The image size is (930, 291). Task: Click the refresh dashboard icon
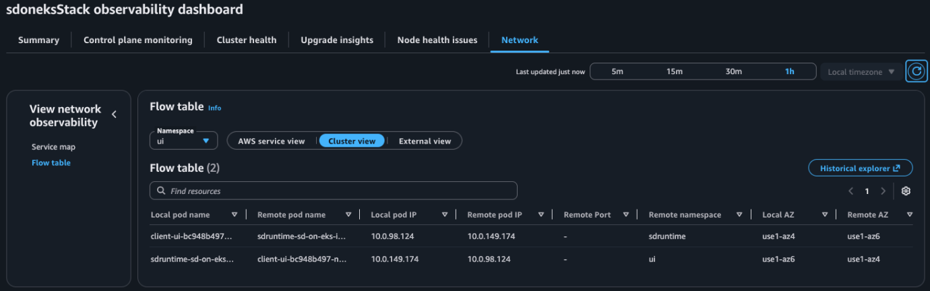point(916,71)
